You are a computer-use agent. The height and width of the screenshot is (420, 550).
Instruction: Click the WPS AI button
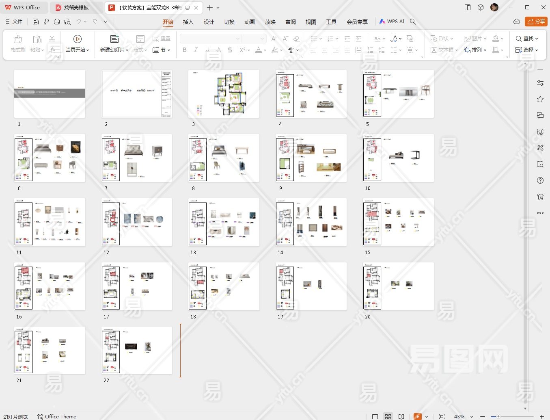pos(392,22)
